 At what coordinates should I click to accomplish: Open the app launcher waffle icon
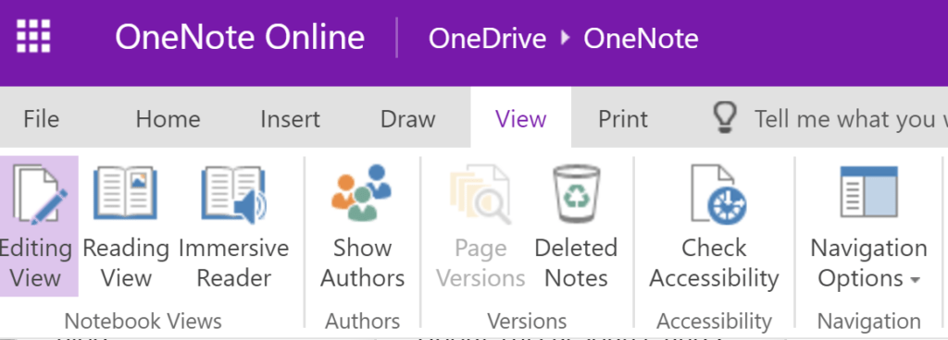point(33,36)
